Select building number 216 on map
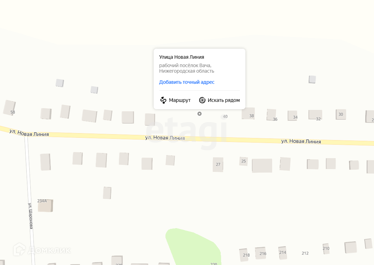The image size is (374, 265). [261, 253]
